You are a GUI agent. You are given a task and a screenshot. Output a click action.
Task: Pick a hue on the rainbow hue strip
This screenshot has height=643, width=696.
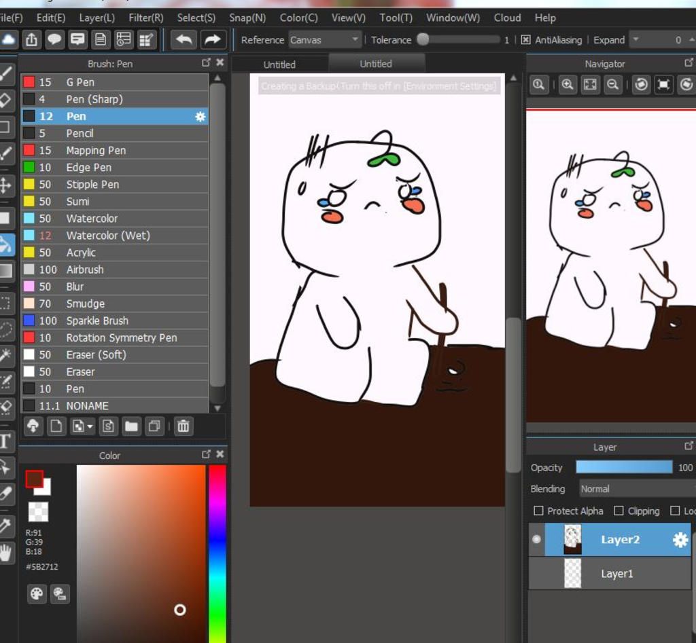pyautogui.click(x=217, y=554)
